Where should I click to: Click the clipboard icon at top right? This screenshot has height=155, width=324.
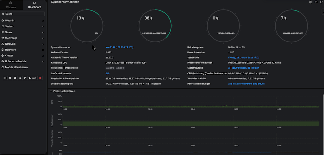point(316,2)
